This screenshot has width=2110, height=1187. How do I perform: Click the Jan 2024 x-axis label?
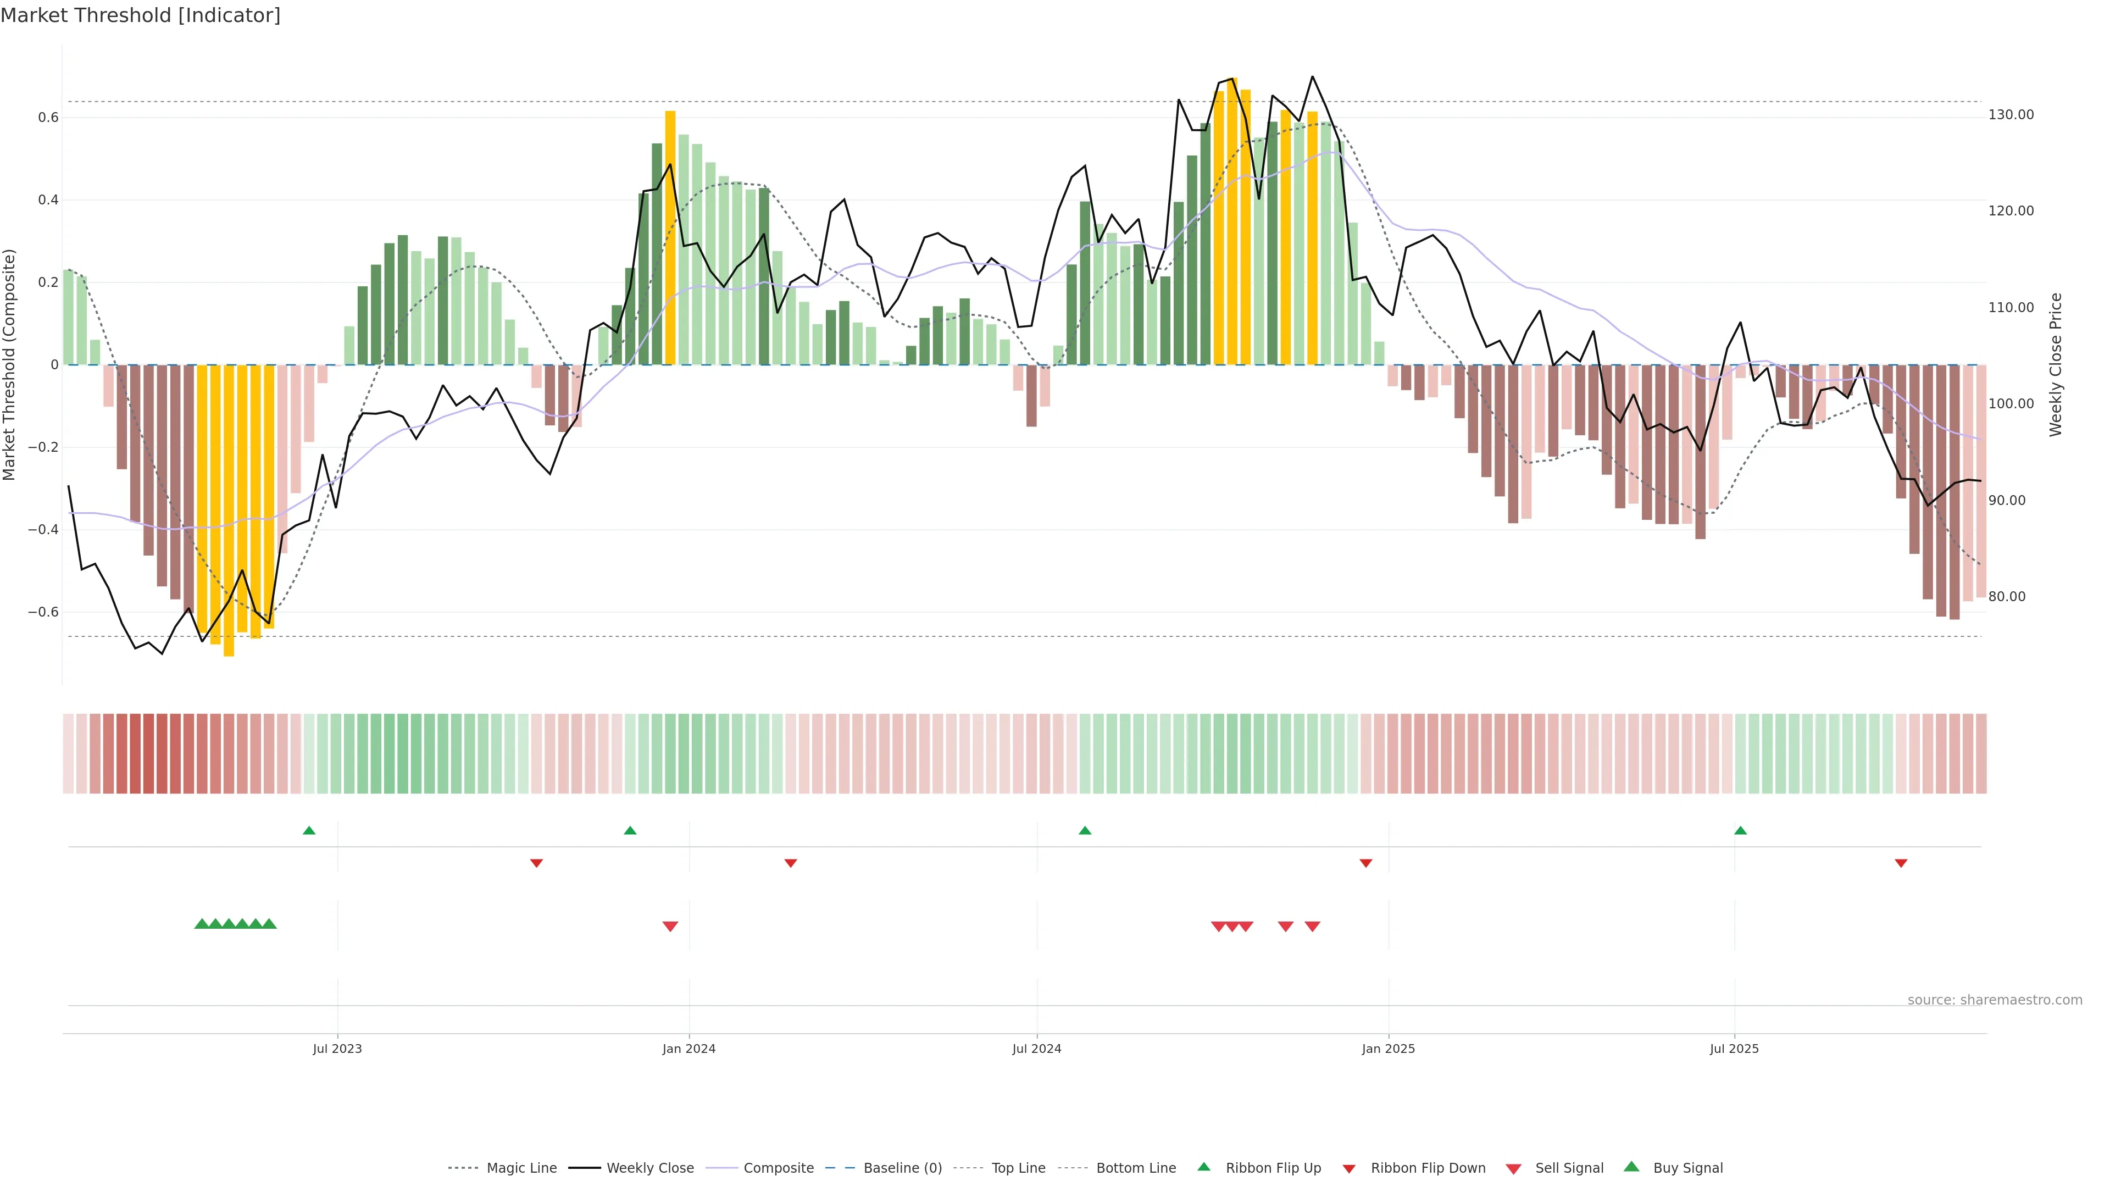[689, 1049]
